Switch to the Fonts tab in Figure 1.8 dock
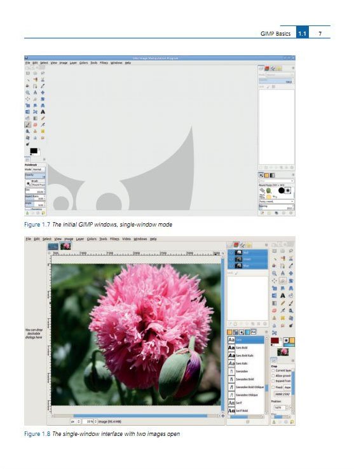354x469 pixels. [x=254, y=332]
